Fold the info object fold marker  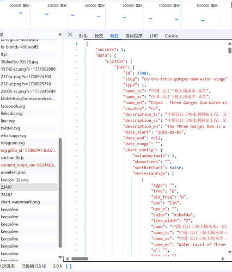pyautogui.click(x=77, y=67)
